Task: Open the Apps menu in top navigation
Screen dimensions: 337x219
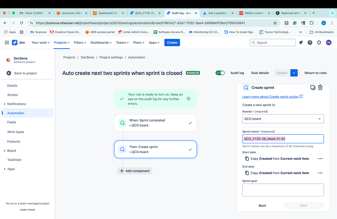Action: [x=154, y=42]
